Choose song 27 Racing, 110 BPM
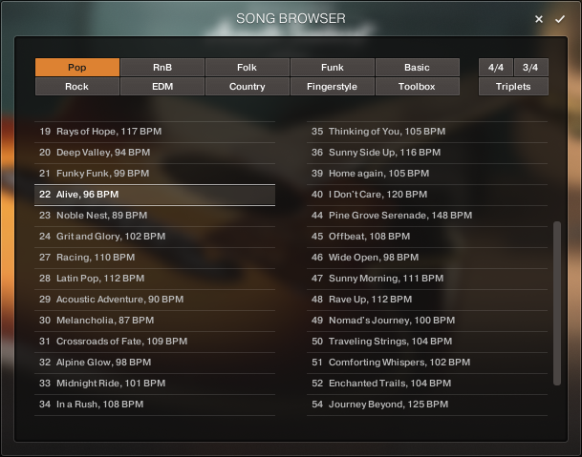 pos(155,258)
